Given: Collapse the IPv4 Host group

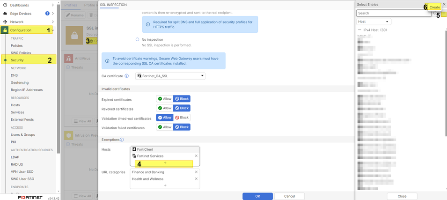Looking at the screenshot, I should click(x=359, y=30).
